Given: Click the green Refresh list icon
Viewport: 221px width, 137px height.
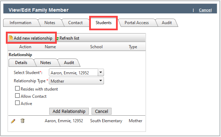Looking at the screenshot, I should tap(57, 38).
